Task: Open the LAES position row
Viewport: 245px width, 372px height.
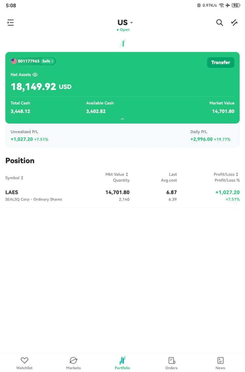Action: pyautogui.click(x=122, y=196)
